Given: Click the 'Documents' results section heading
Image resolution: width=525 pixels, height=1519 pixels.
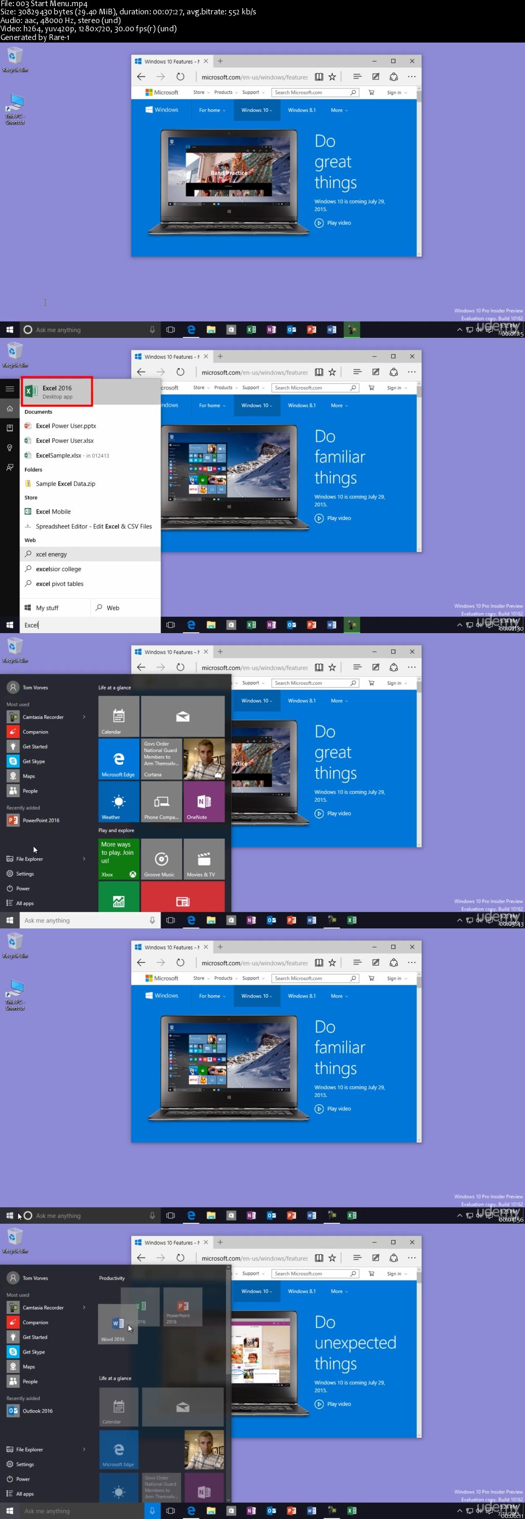Looking at the screenshot, I should 38,412.
